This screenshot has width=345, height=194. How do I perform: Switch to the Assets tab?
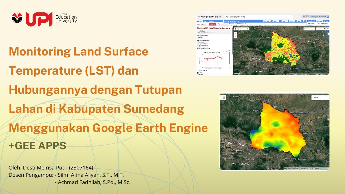point(211,21)
